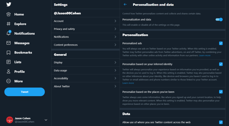
Task: Open Profile person icon
Action: tap(8, 71)
